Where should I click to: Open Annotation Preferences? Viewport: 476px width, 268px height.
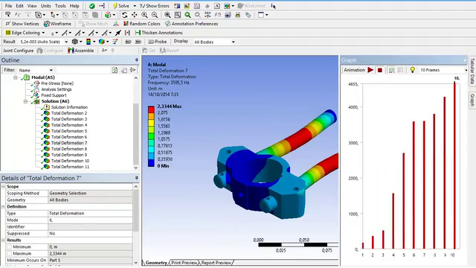click(x=192, y=24)
